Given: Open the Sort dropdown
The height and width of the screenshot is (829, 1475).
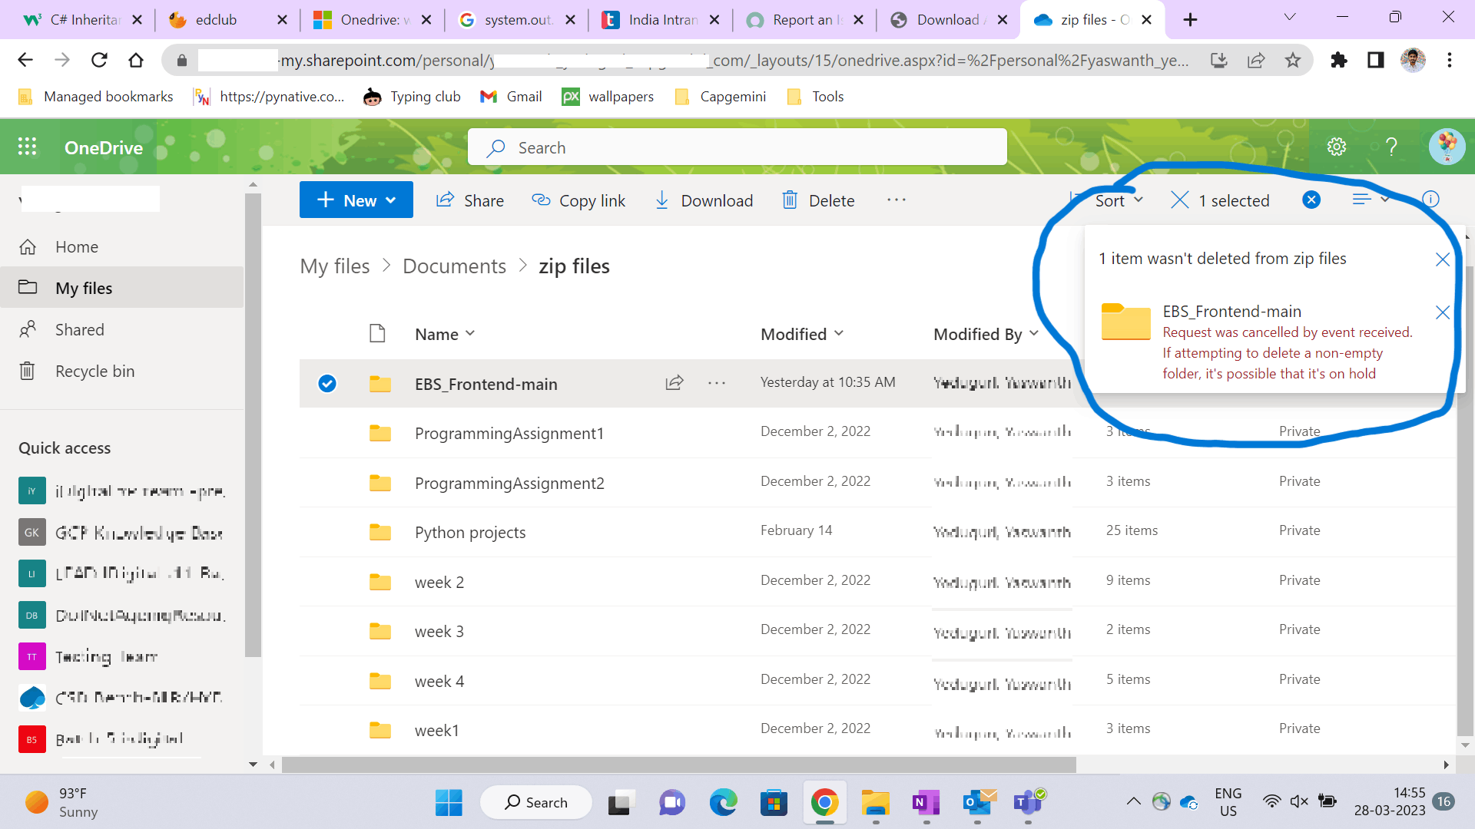Looking at the screenshot, I should [x=1113, y=200].
